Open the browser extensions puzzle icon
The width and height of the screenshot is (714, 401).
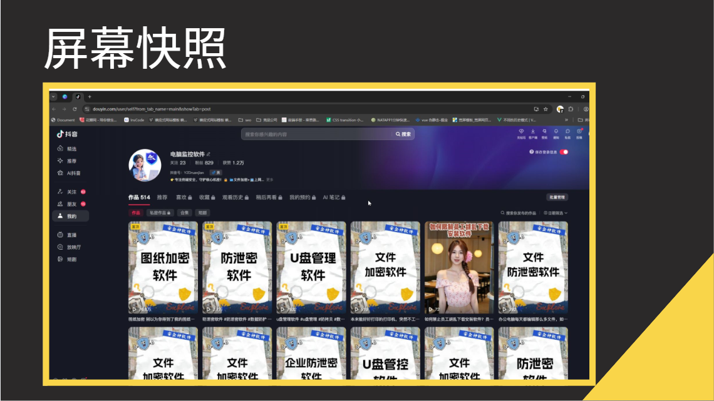(571, 109)
